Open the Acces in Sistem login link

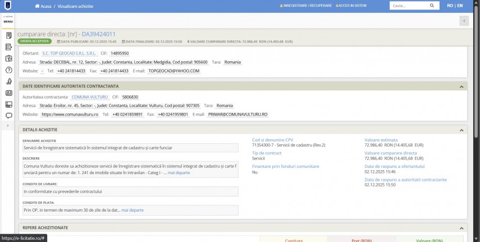(351, 6)
